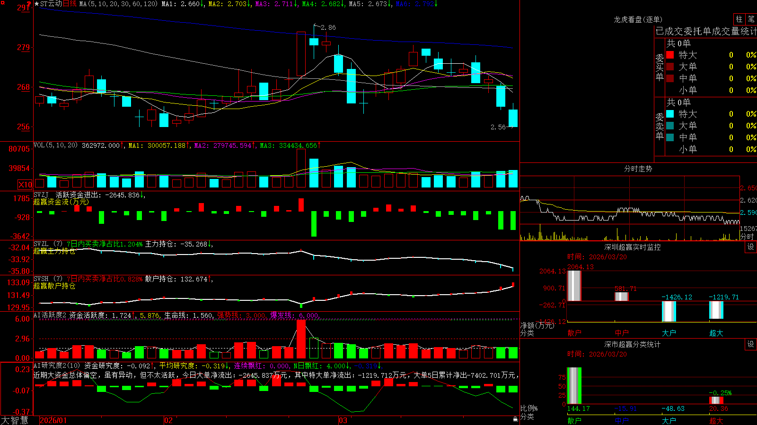Switch order view to 笔 mode

751,19
